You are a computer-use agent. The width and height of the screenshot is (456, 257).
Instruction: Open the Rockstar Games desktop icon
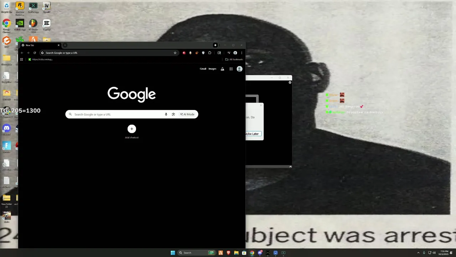click(x=20, y=8)
